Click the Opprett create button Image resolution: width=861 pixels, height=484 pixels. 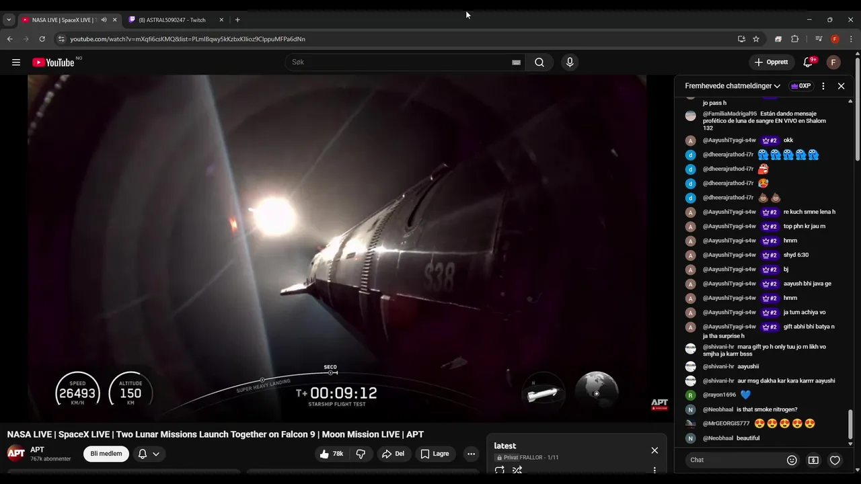click(x=772, y=63)
